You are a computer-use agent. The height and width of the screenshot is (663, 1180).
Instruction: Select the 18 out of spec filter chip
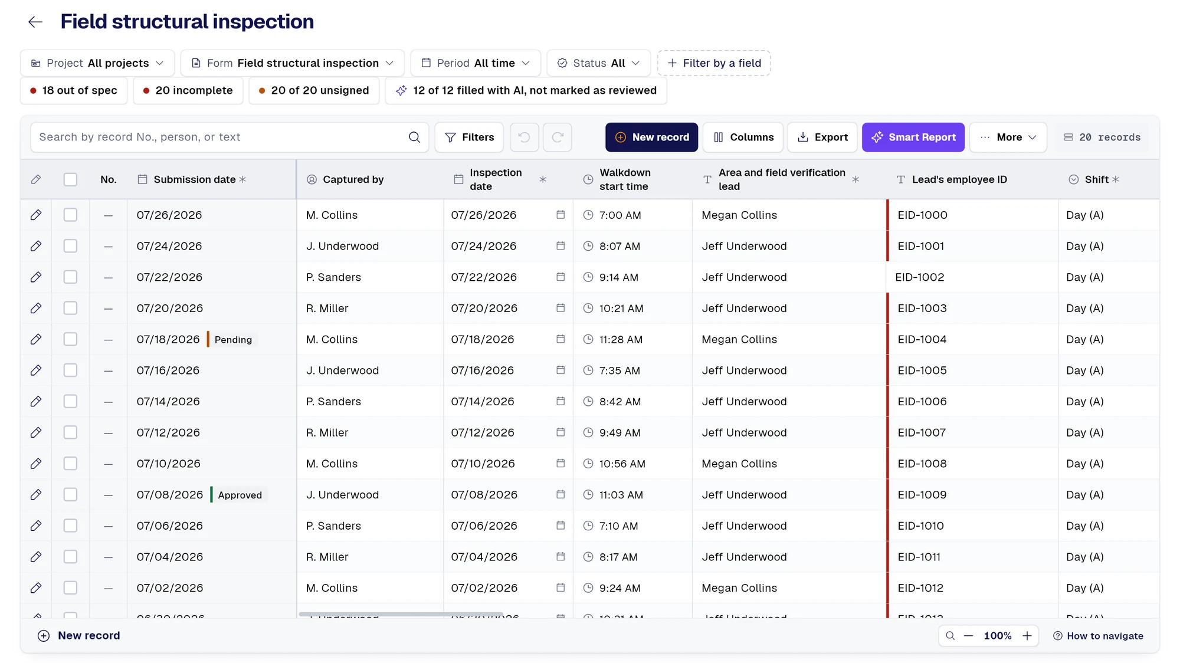74,91
